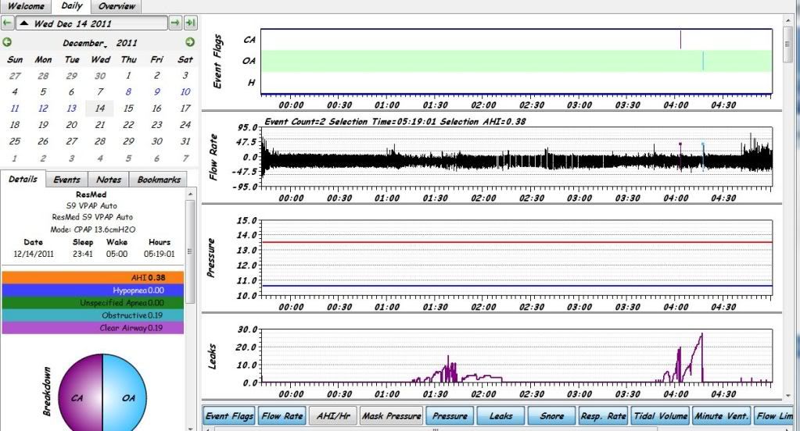800x431 pixels.
Task: Go to the previous day with left arrow
Action: [x=7, y=23]
